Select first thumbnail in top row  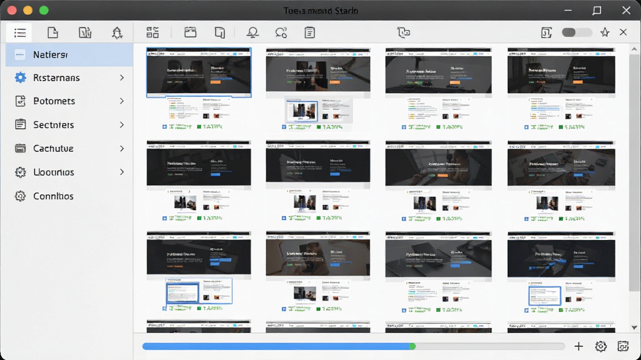coord(198,72)
